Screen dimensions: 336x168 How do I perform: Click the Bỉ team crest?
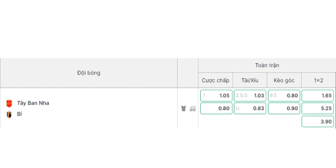point(9,114)
